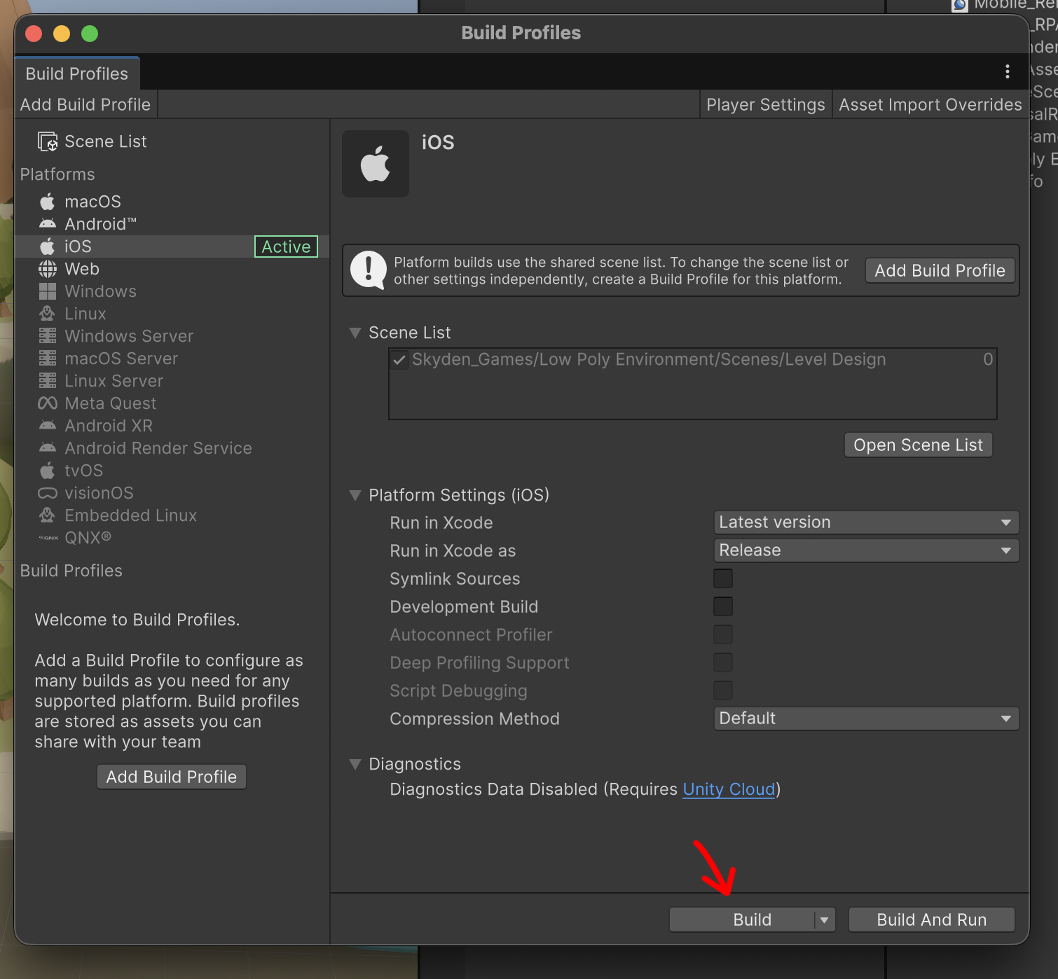Click the macOS Server rack icon
1058x979 pixels.
point(48,359)
